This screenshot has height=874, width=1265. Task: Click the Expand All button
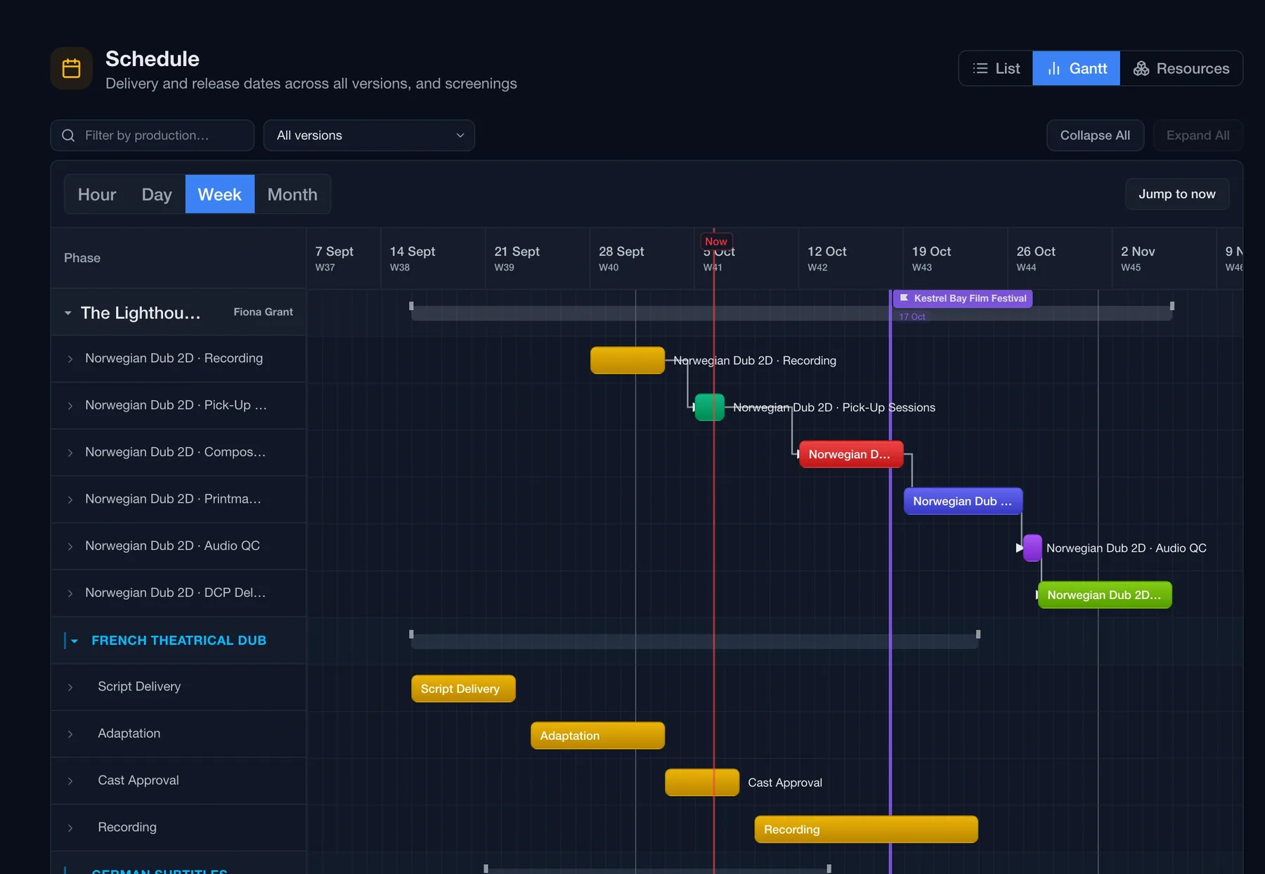point(1198,135)
